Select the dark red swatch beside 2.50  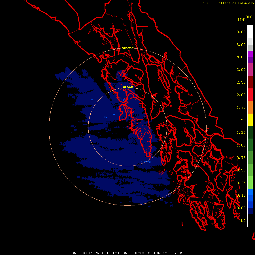(250, 82)
